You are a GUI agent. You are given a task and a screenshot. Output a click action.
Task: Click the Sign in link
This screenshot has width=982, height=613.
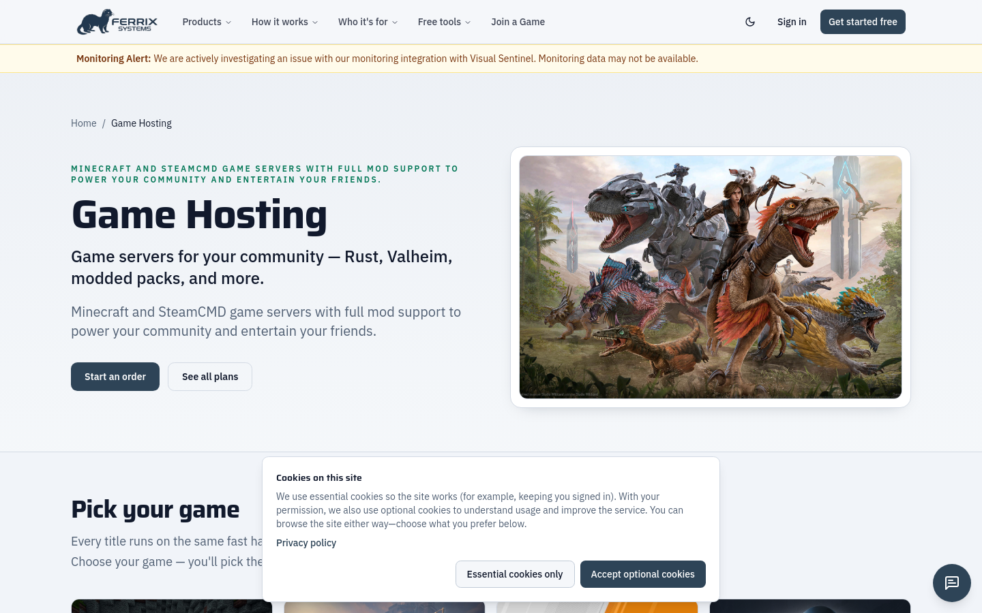point(792,22)
